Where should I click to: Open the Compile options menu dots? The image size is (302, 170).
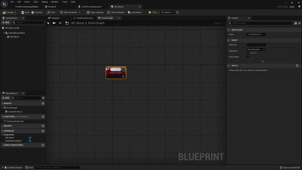[16, 12]
